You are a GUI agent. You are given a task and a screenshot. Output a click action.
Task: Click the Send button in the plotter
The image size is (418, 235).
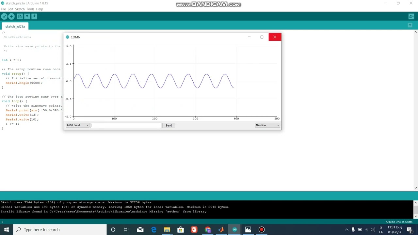coord(169,125)
